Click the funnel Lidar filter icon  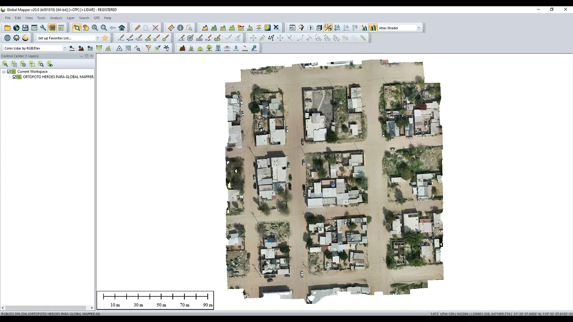pos(149,48)
